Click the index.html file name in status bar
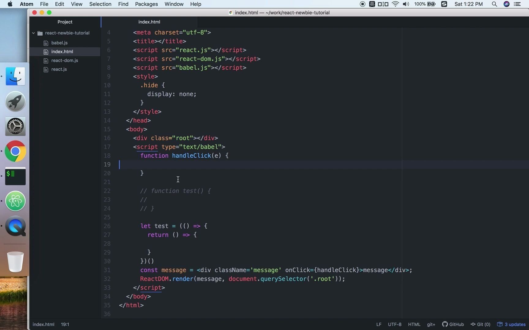Screen dimensions: 529x330 point(43,324)
